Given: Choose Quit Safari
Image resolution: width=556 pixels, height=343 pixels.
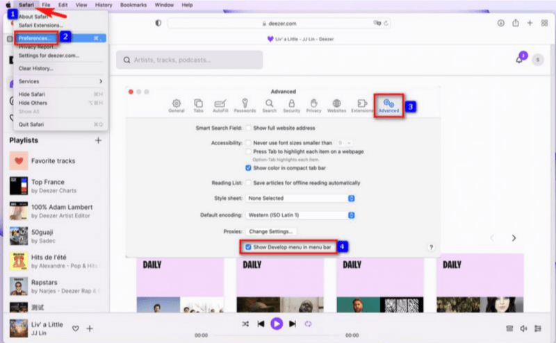Looking at the screenshot, I should pos(60,124).
